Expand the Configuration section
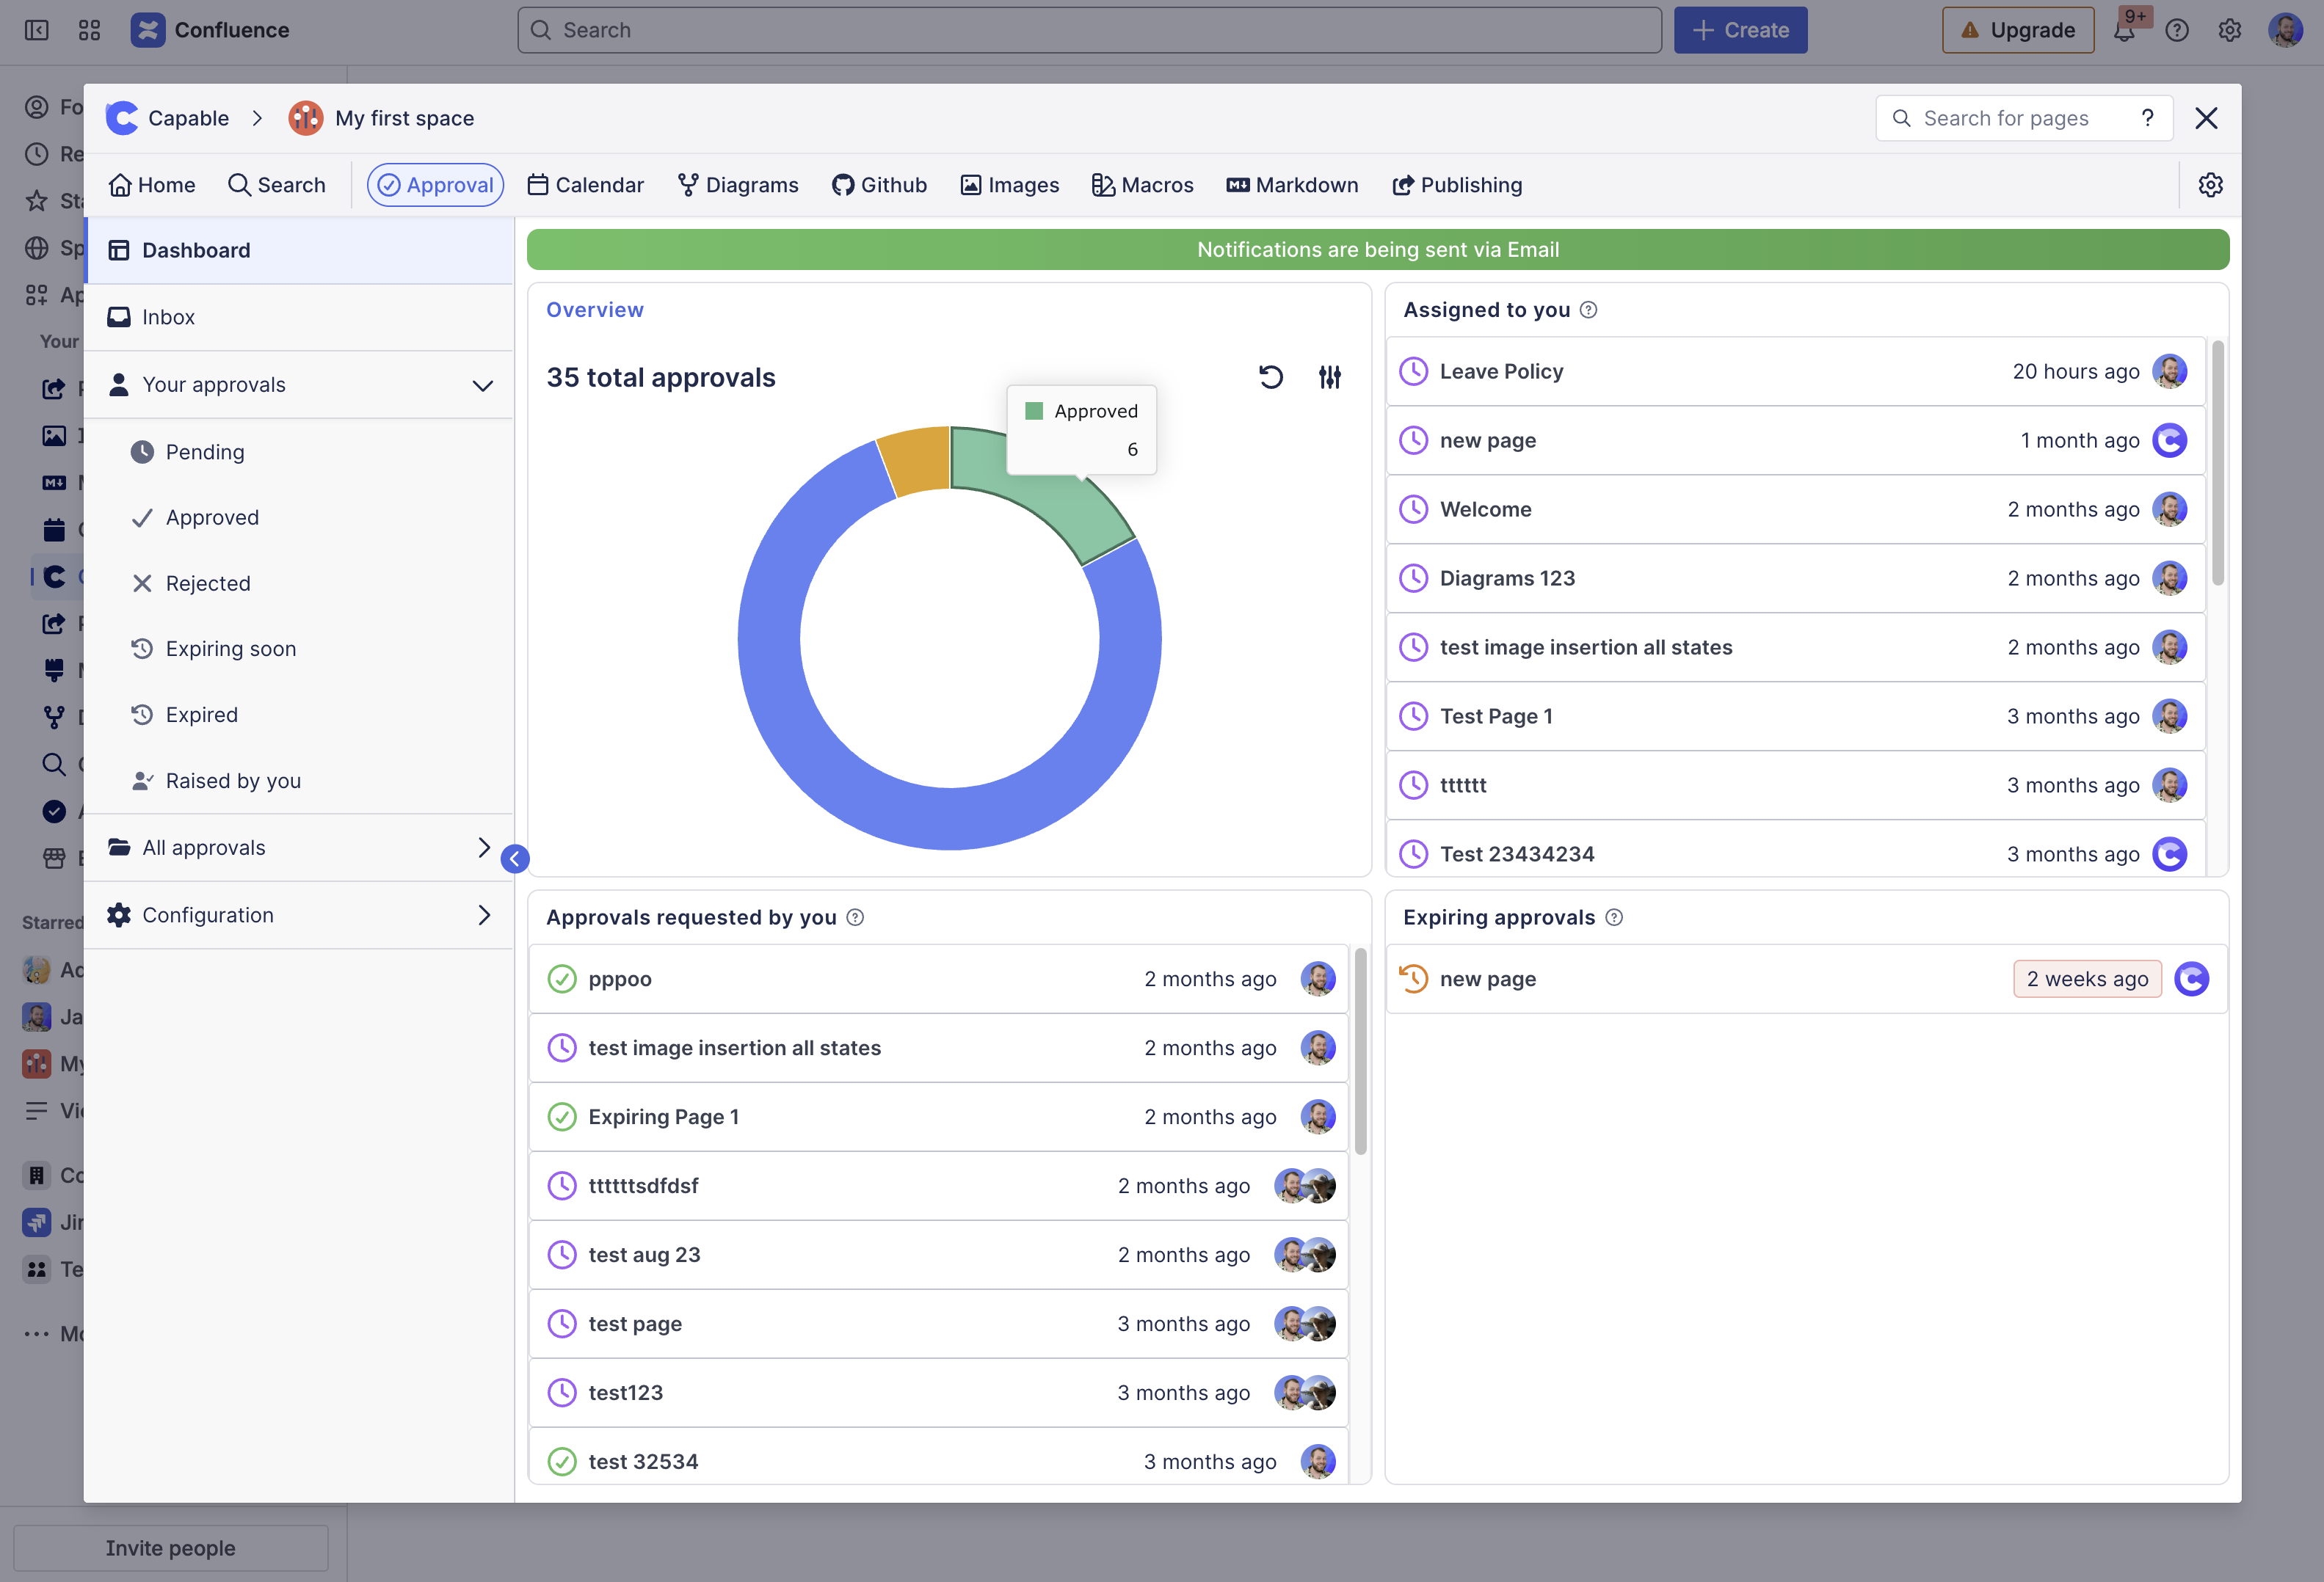 click(484, 916)
